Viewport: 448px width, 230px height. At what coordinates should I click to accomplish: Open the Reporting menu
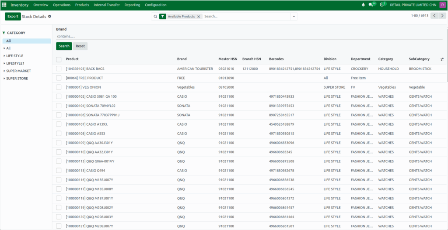coord(132,5)
